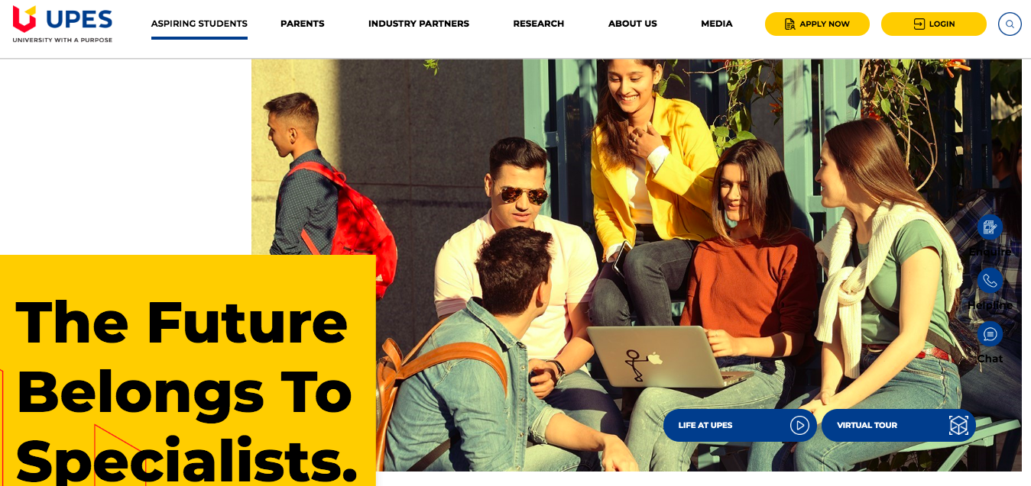This screenshot has height=486, width=1031.
Task: Click the 3D cube icon in Virtual Tour
Action: pos(958,425)
